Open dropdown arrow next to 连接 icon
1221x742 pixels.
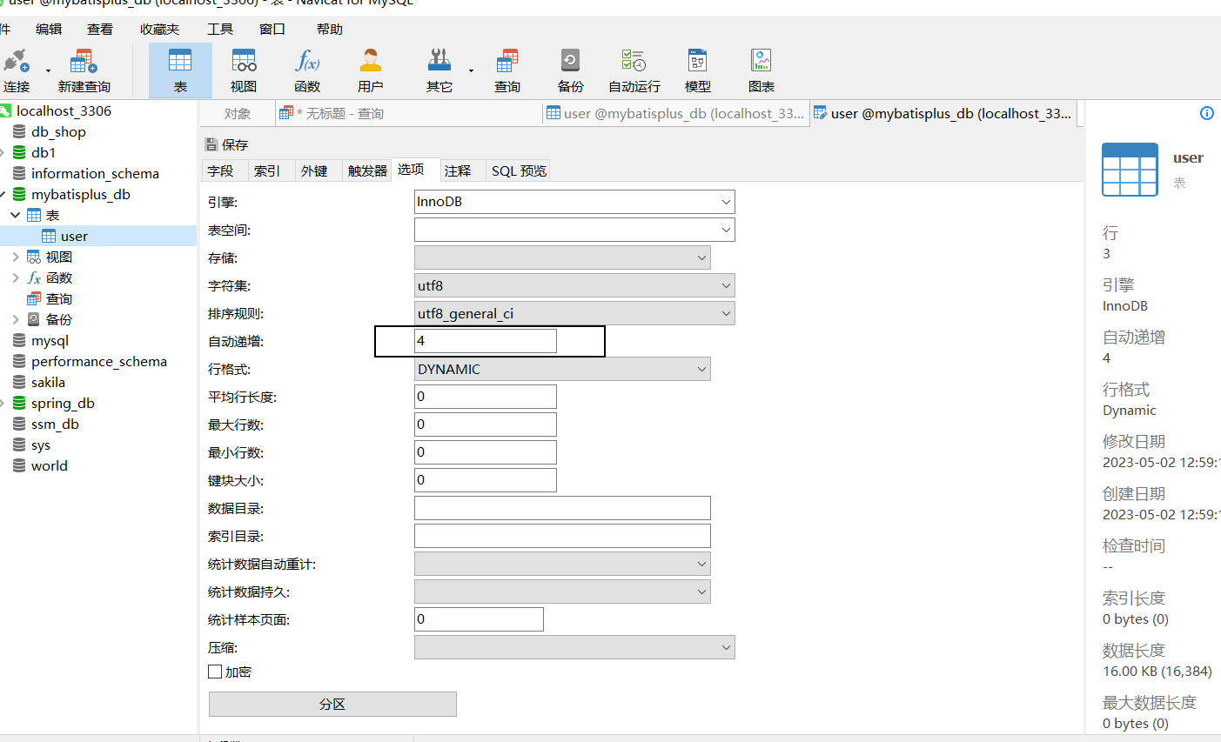point(48,70)
